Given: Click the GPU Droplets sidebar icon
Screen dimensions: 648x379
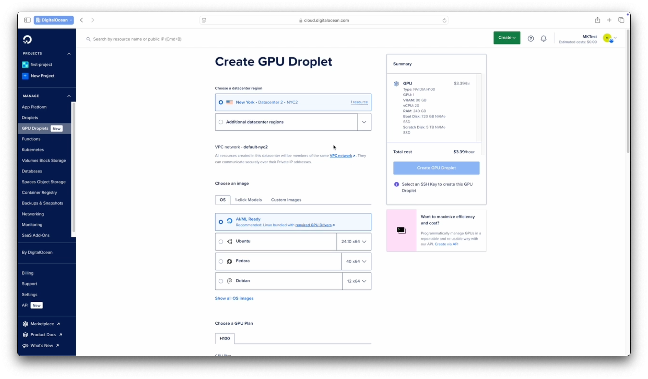Looking at the screenshot, I should point(35,128).
